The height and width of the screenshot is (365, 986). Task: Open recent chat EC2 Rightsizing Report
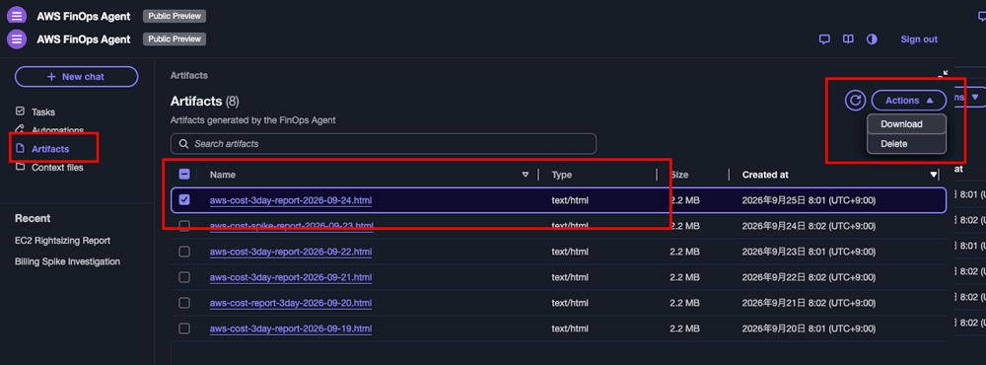pos(63,241)
